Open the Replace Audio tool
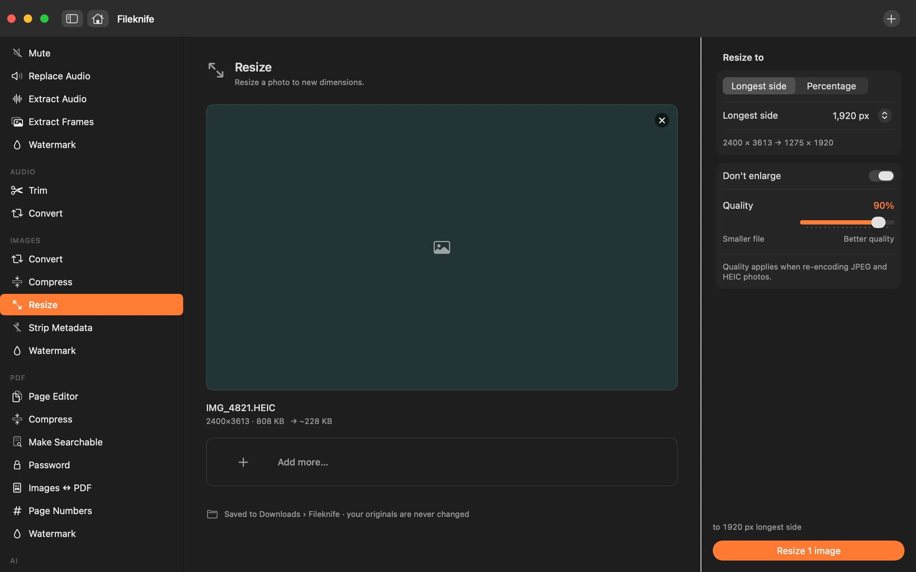Image resolution: width=916 pixels, height=572 pixels. (x=92, y=76)
